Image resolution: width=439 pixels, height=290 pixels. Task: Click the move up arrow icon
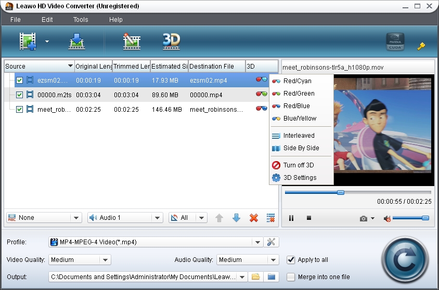(x=219, y=218)
